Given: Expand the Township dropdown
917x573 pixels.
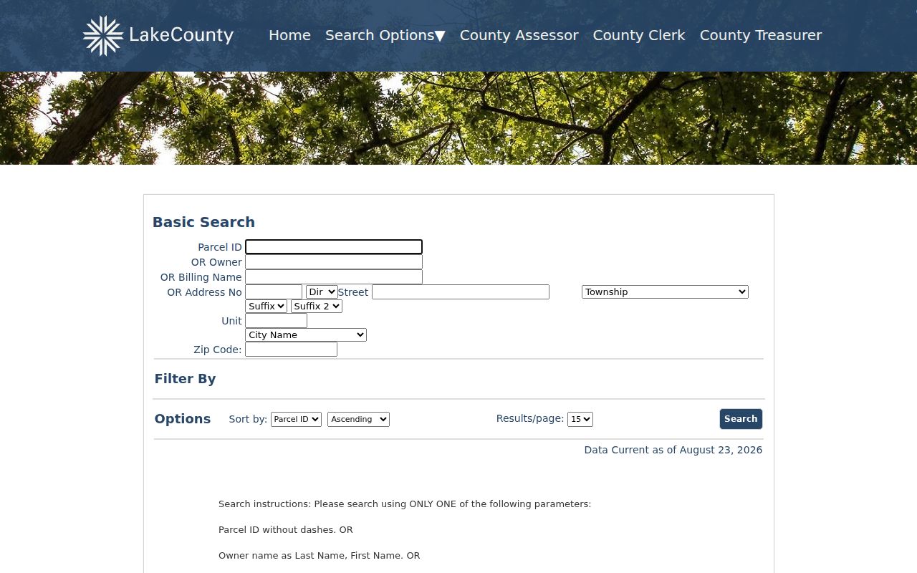Looking at the screenshot, I should point(665,292).
